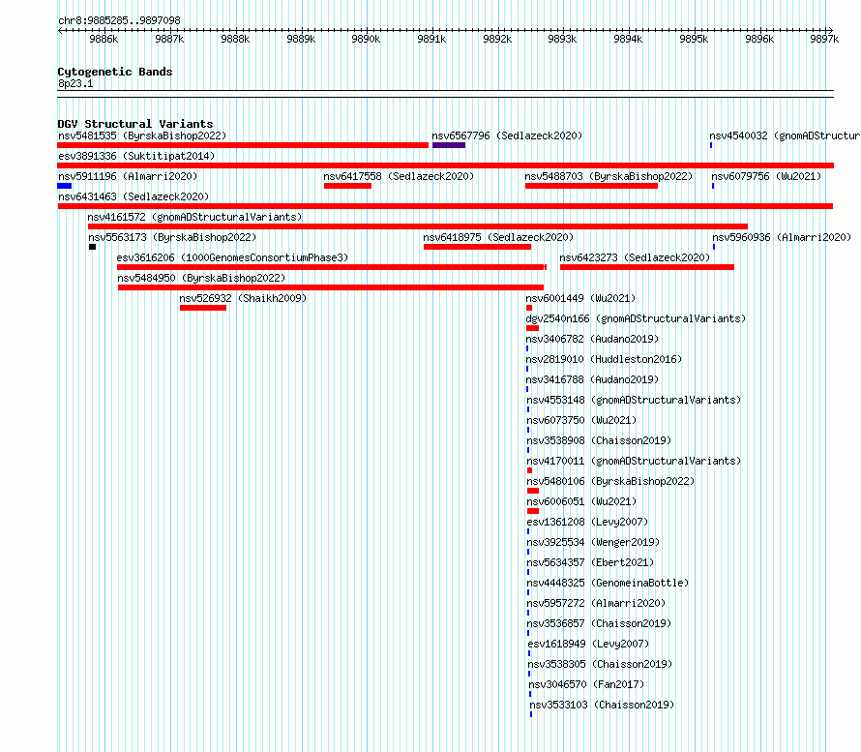This screenshot has height=752, width=861.
Task: Open esv1618949 (Levy2007) label
Action: (588, 644)
